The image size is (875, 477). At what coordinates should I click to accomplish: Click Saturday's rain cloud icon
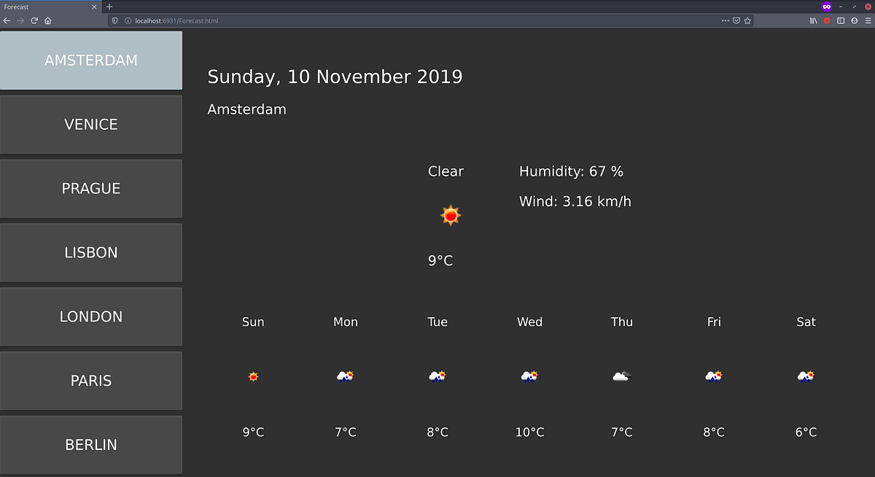click(806, 376)
